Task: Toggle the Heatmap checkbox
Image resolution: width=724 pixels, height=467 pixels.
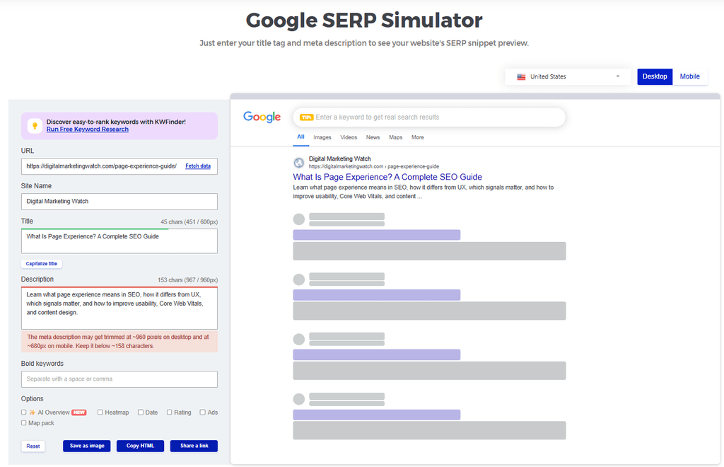Action: click(100, 412)
